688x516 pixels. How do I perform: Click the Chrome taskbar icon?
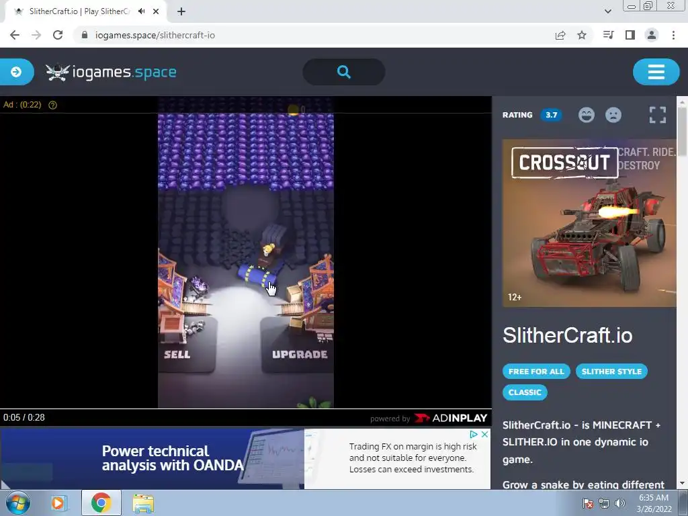point(101,503)
